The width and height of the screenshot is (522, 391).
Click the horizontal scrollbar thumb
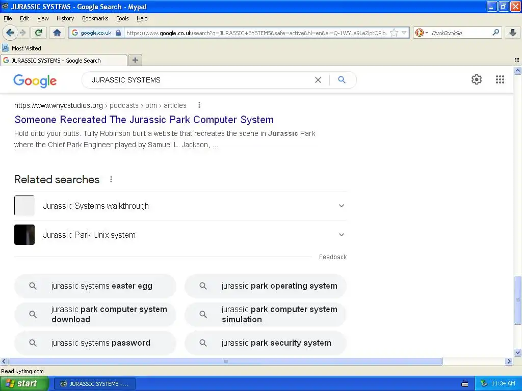tap(225, 361)
